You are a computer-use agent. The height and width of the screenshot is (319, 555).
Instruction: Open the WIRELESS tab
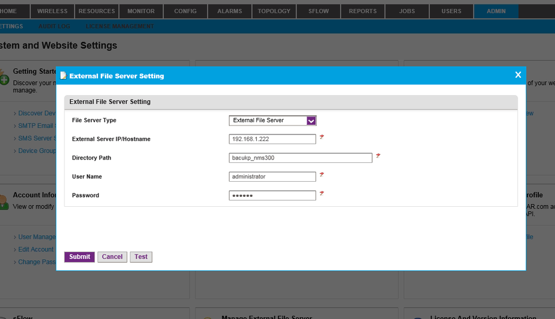52,11
